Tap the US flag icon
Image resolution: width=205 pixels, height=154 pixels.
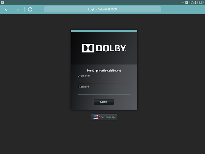(x=96, y=117)
